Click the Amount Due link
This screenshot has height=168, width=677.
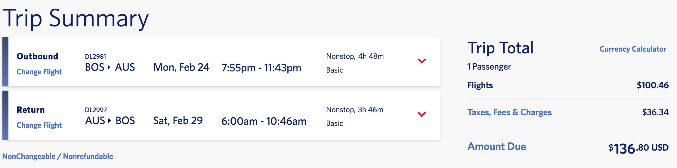point(496,146)
